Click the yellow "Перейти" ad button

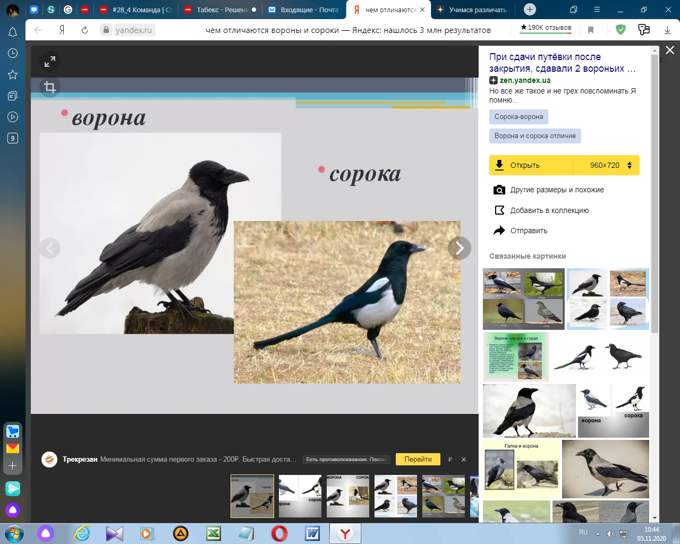418,459
